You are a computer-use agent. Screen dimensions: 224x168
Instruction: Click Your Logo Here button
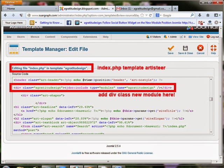[x=14, y=22]
